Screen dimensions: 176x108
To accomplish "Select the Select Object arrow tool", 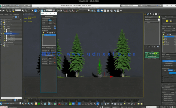I will 23,11.
